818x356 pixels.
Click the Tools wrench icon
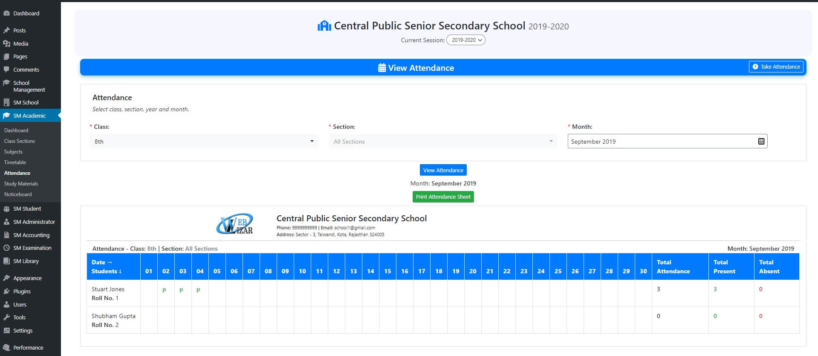(6, 317)
